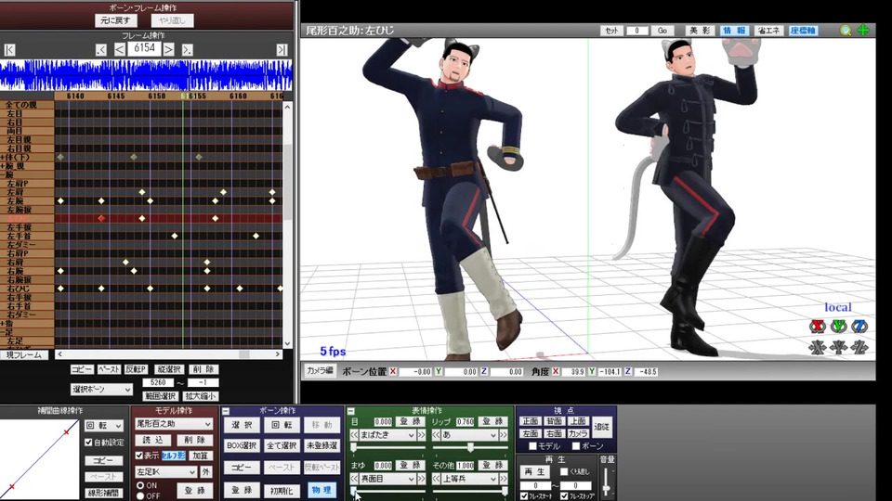The height and width of the screenshot is (501, 892).
Task: Toggle 自動設定 checkbox
Action: coord(88,442)
